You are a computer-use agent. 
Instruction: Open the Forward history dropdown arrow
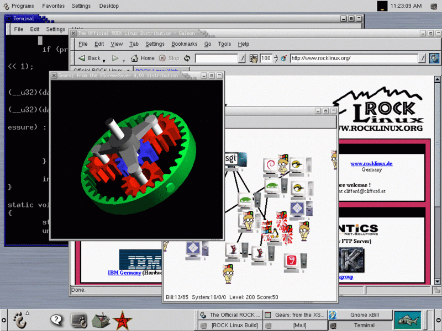pos(124,61)
